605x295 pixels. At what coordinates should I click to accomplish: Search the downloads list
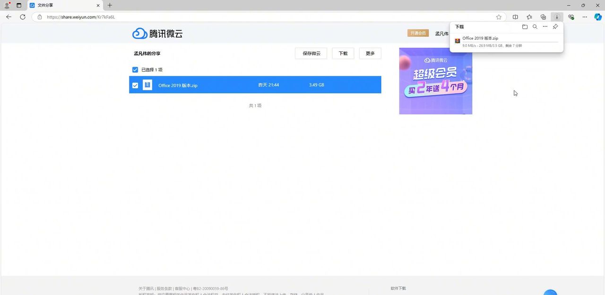(x=535, y=27)
